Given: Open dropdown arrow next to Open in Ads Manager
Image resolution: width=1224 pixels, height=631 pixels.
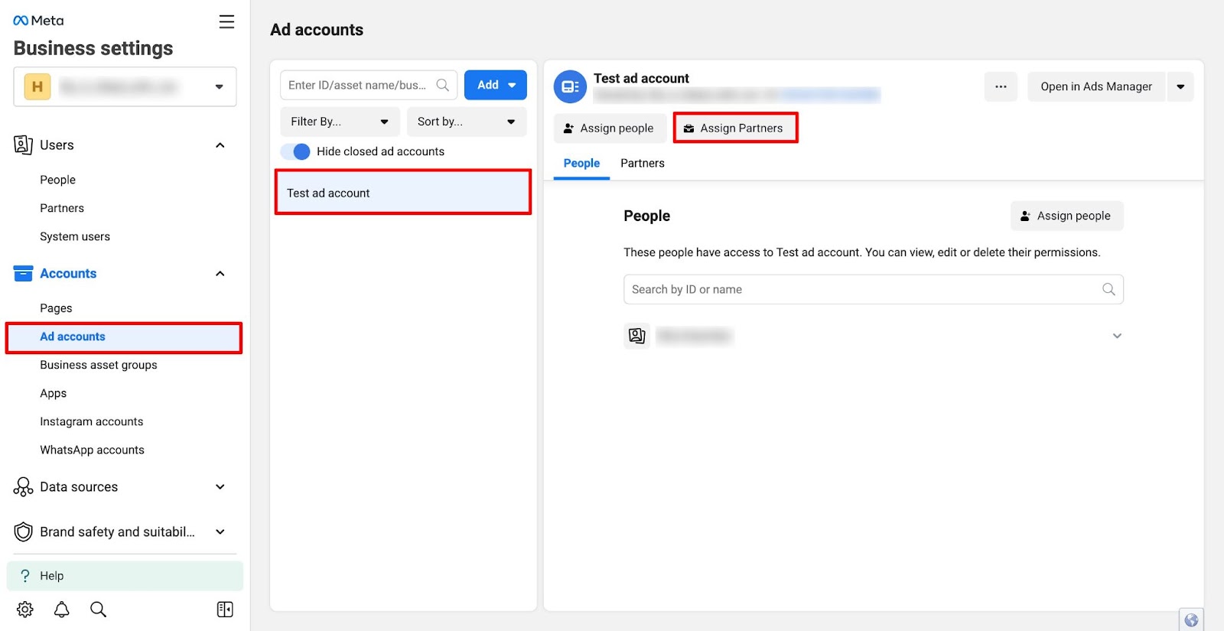Looking at the screenshot, I should pyautogui.click(x=1180, y=86).
